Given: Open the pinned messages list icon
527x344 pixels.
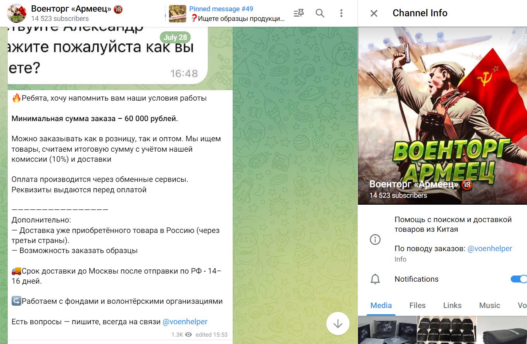Looking at the screenshot, I should 299,13.
